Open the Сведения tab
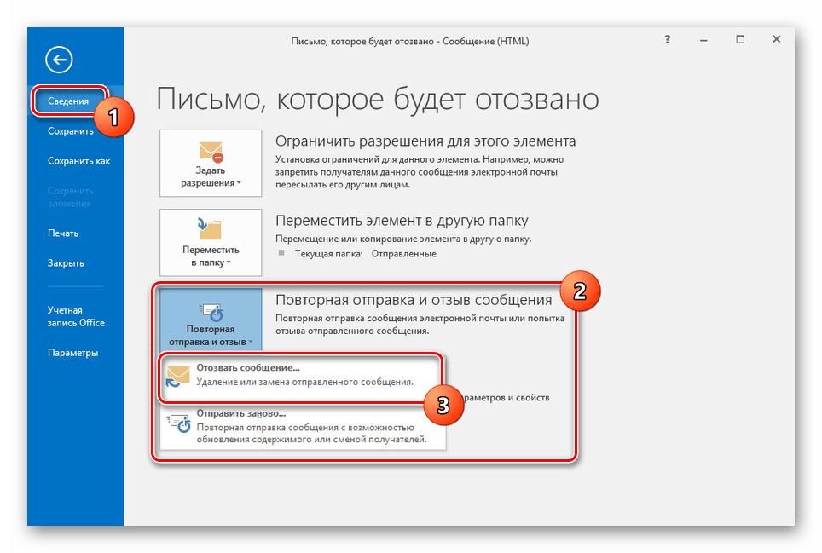822x553 pixels. pos(67,101)
